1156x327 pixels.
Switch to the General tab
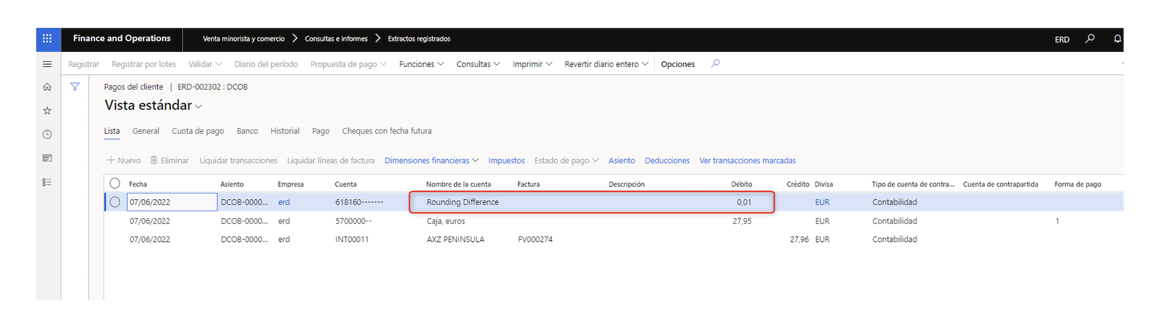click(146, 131)
